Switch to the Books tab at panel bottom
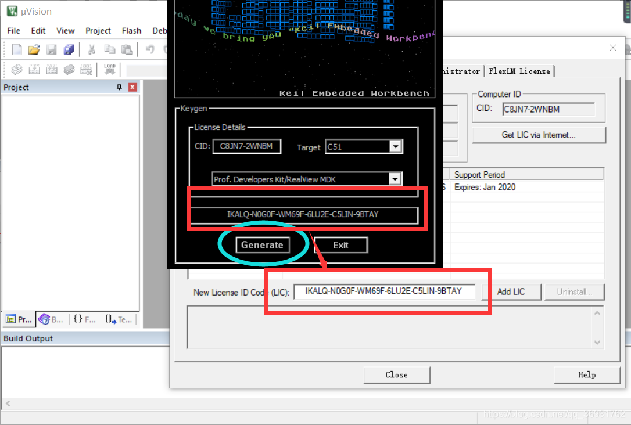631x425 pixels. [51, 319]
